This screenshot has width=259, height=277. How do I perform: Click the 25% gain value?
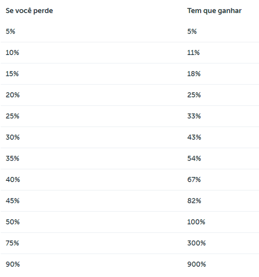tap(194, 95)
